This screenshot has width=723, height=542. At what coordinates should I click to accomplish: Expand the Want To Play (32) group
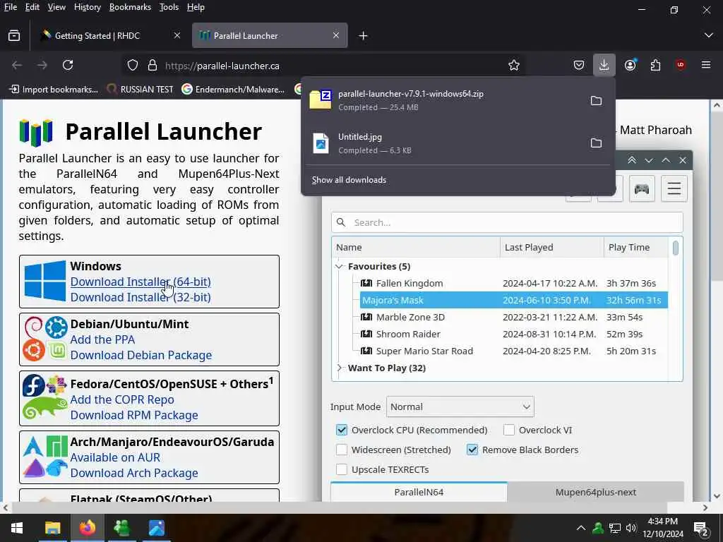click(340, 368)
